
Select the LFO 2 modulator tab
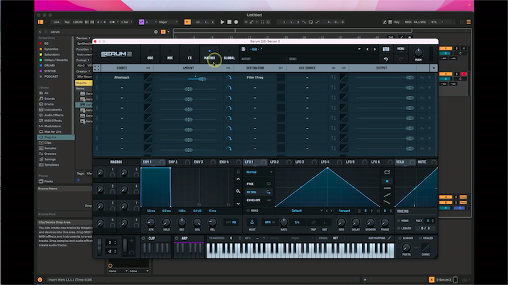[274, 161]
